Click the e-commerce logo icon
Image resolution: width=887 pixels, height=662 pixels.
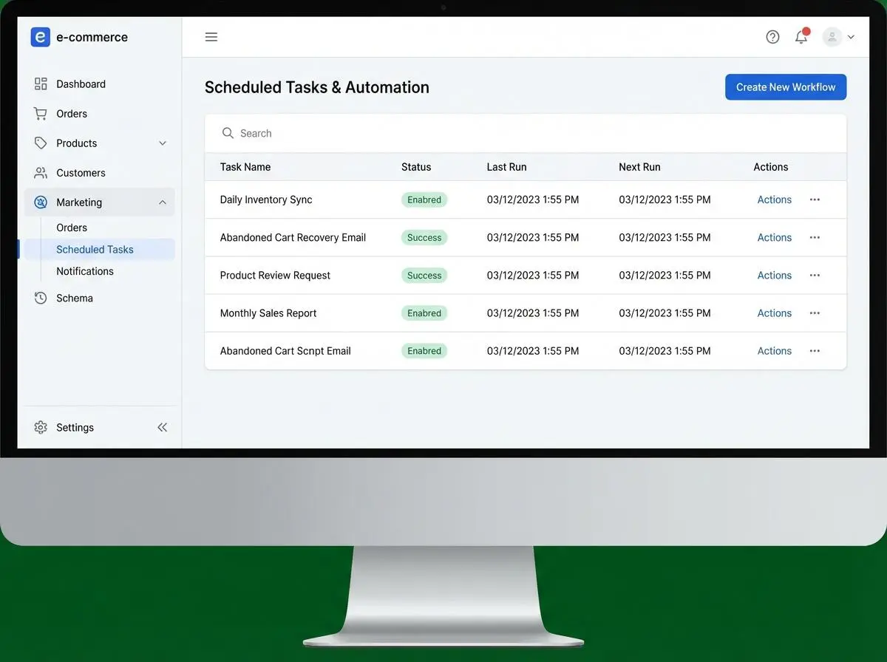click(x=41, y=37)
